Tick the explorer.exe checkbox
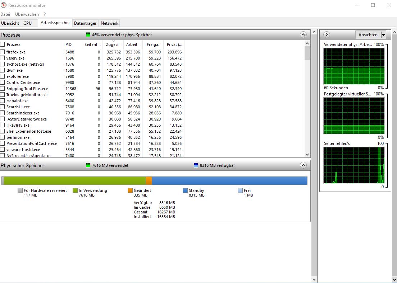The image size is (397, 283). coord(3,76)
